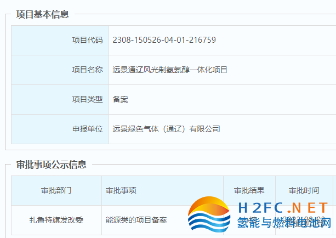
Task: Open the 氢能与燃料电池网 watermark text
Action: click(283, 224)
